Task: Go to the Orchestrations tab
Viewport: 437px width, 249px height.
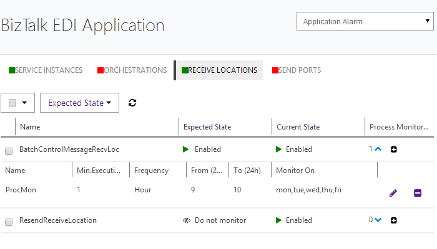Action: 132,70
